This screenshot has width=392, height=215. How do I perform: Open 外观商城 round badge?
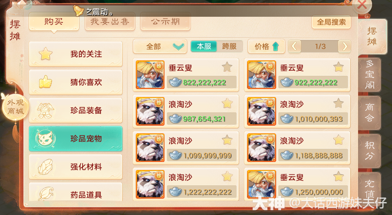click(x=15, y=106)
